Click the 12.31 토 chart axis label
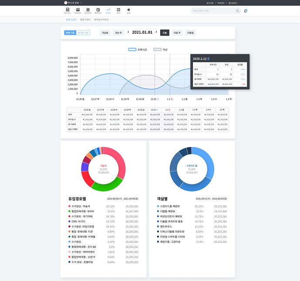 pos(155,99)
